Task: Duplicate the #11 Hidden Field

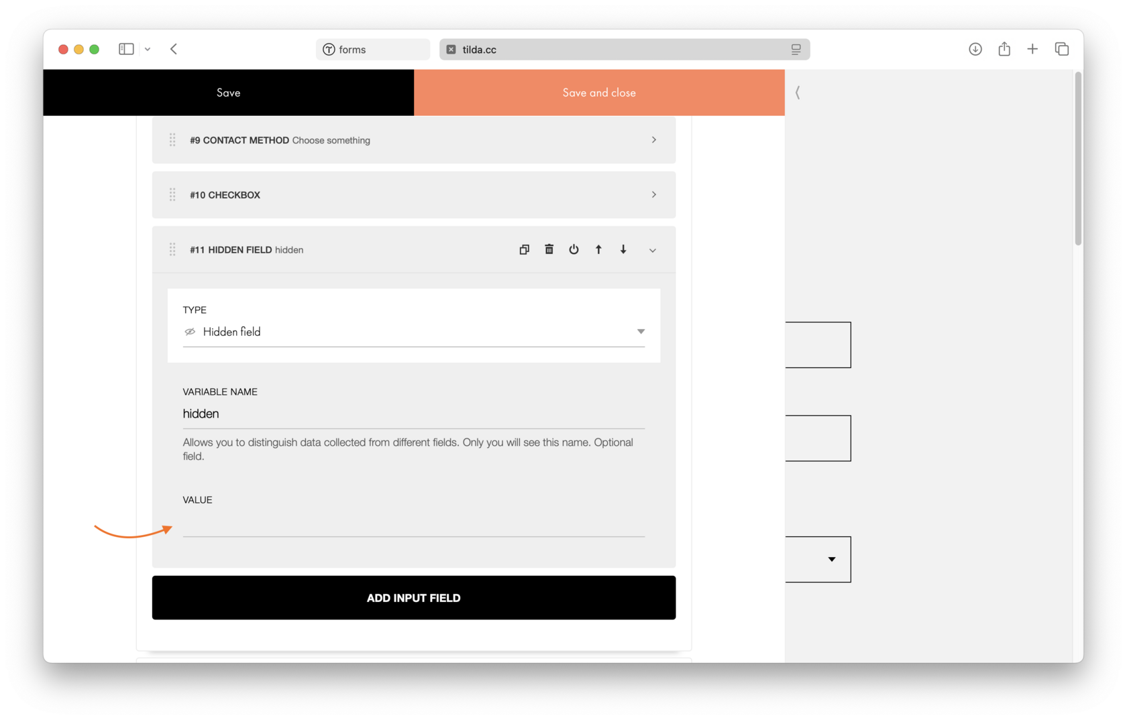Action: click(524, 249)
